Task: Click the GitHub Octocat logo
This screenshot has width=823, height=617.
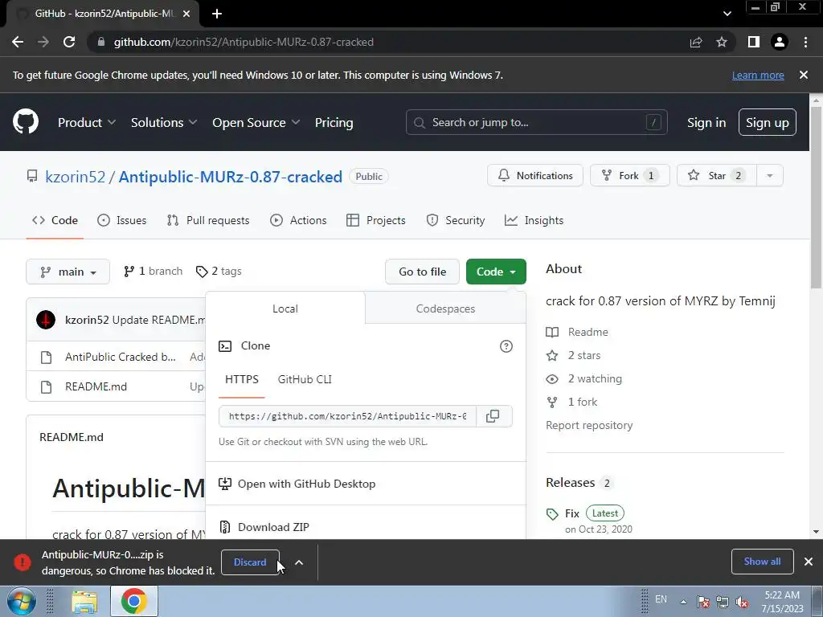Action: 26,122
